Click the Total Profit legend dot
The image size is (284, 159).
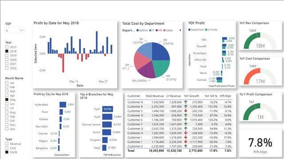[189, 30]
